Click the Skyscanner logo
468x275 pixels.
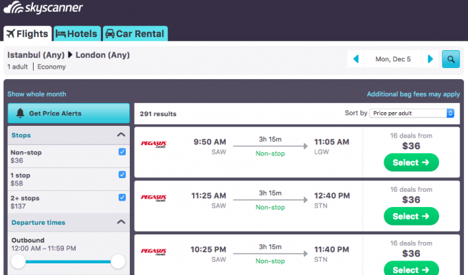[x=43, y=9]
